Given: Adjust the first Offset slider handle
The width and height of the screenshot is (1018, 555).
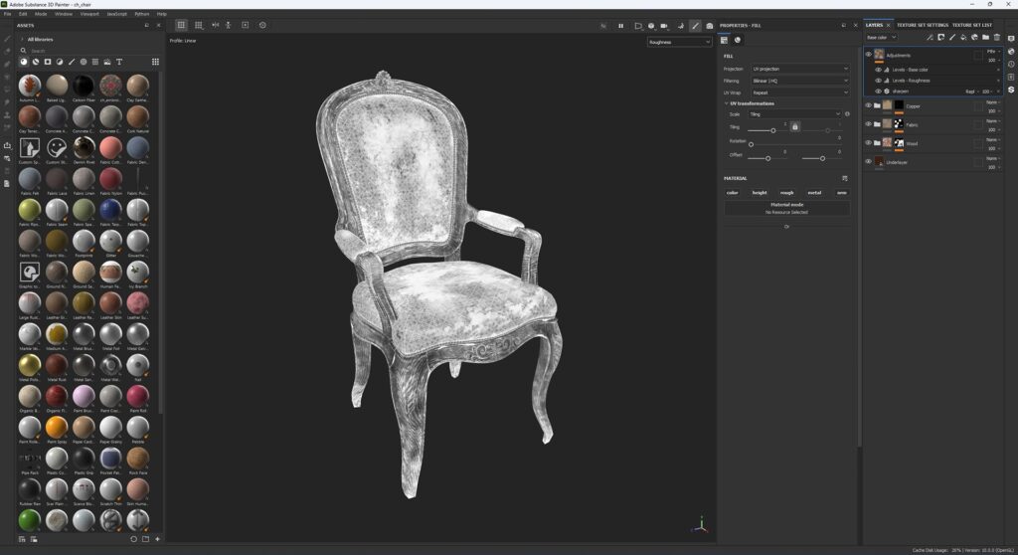Looking at the screenshot, I should [768, 158].
